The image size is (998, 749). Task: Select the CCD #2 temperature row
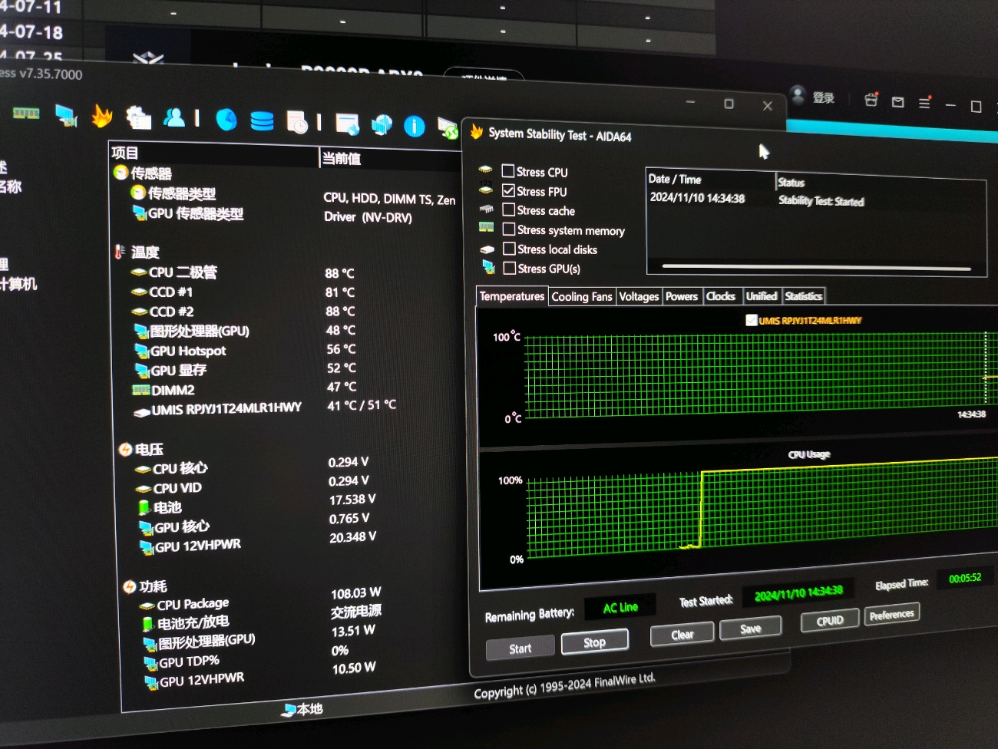[x=244, y=312]
